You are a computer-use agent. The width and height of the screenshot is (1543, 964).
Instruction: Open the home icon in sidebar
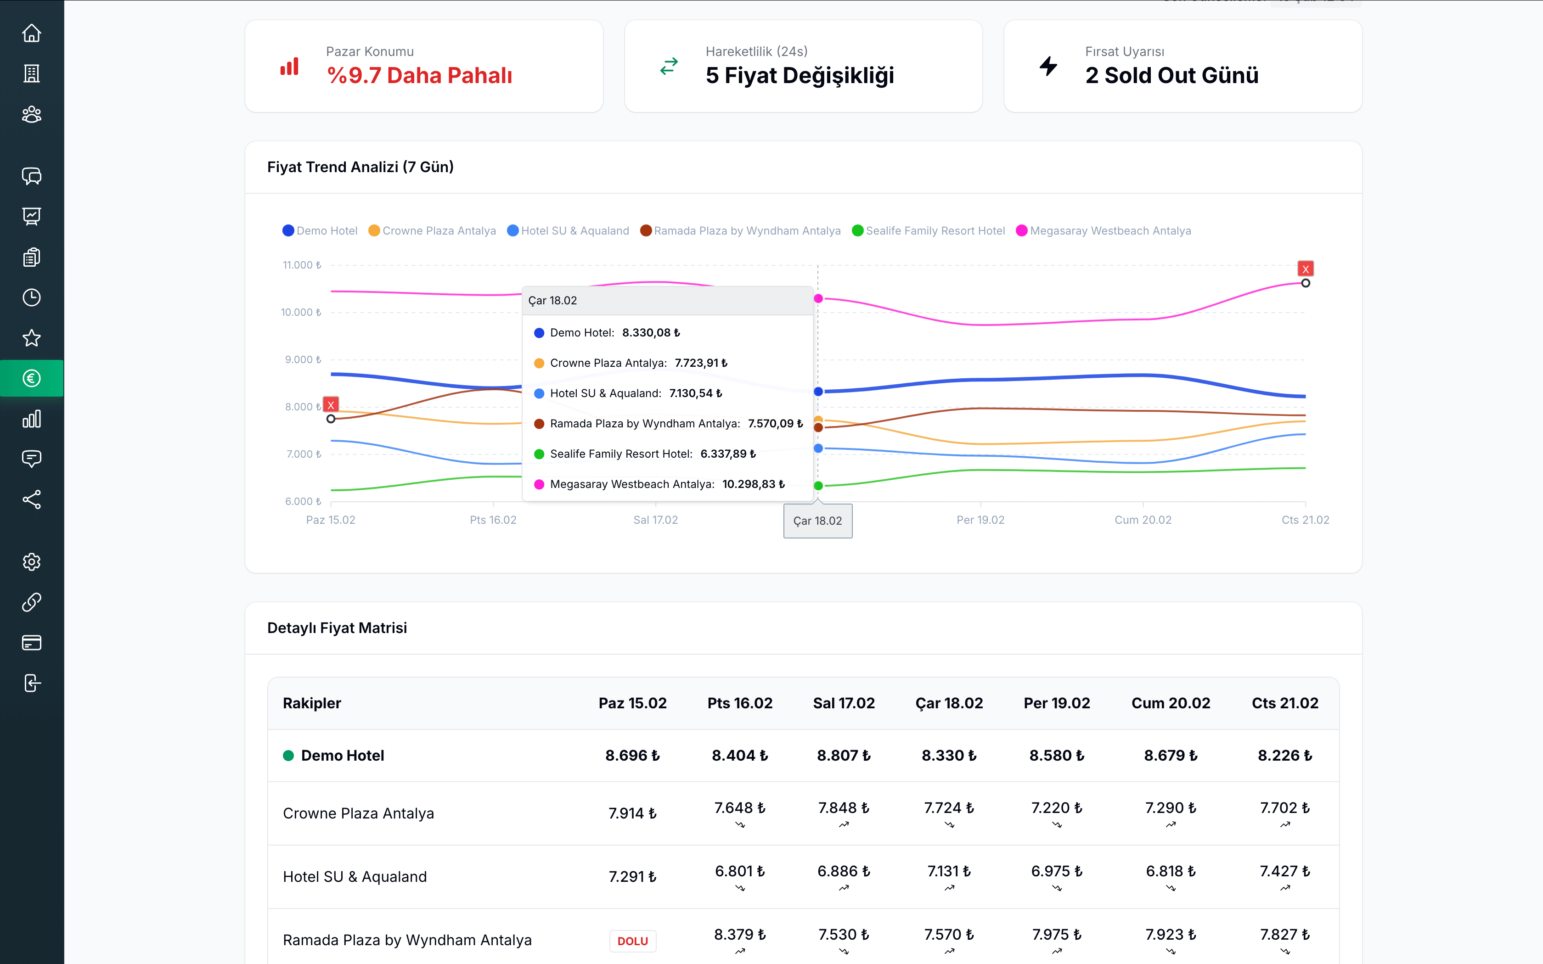pyautogui.click(x=31, y=33)
